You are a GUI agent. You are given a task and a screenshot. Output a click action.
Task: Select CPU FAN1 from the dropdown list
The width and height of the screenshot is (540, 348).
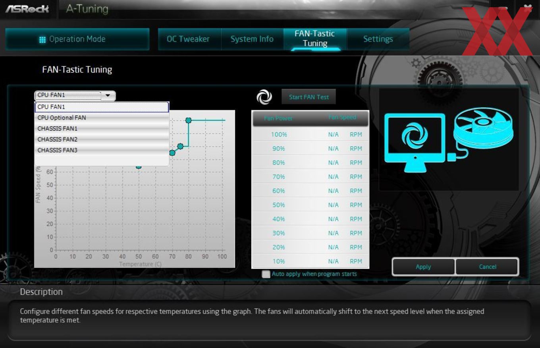pyautogui.click(x=102, y=107)
